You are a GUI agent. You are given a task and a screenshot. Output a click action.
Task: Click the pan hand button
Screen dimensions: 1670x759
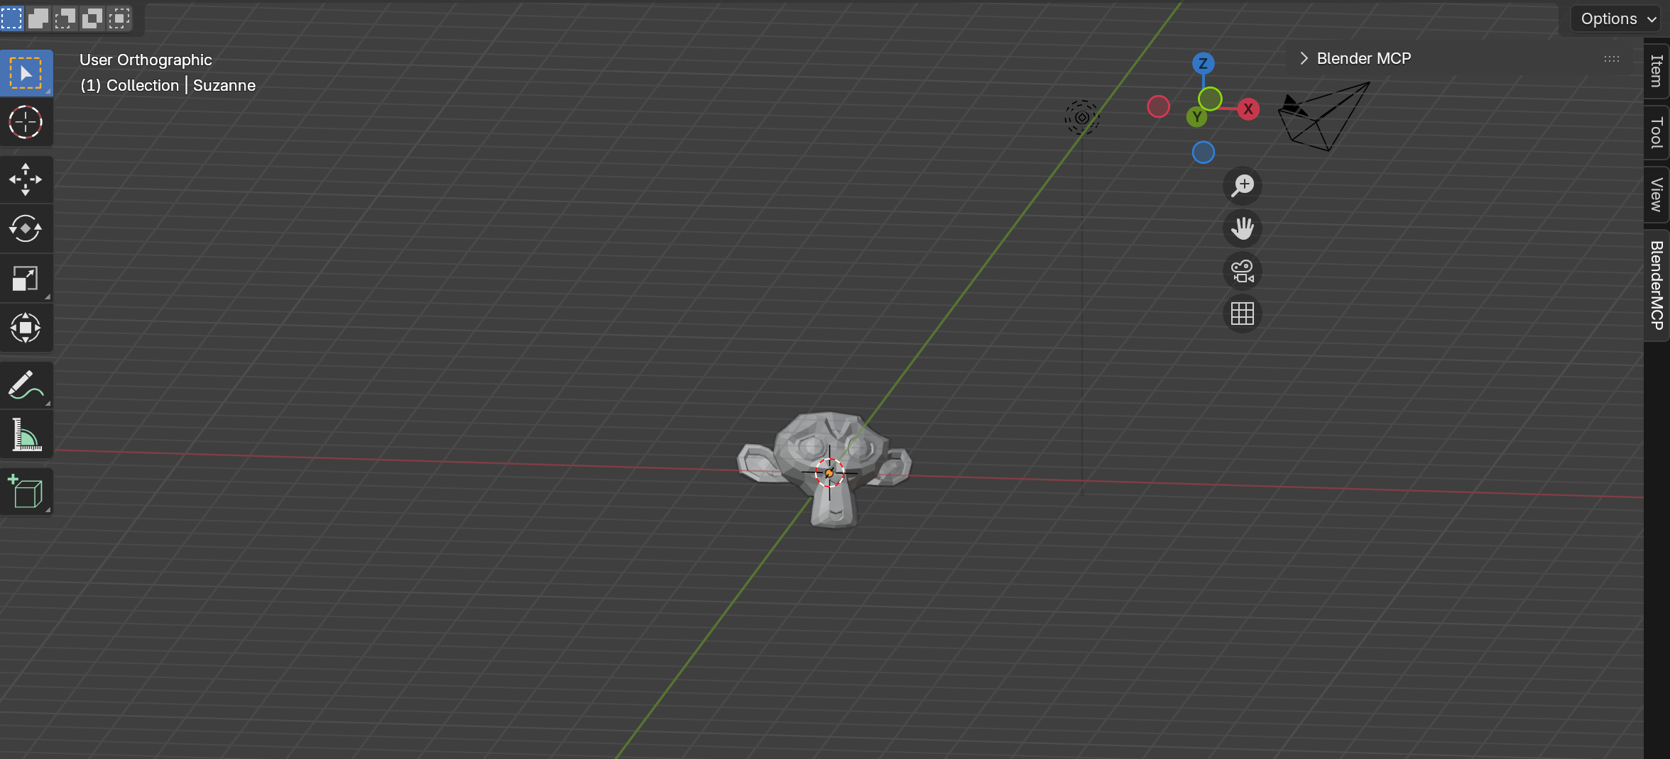click(x=1242, y=228)
